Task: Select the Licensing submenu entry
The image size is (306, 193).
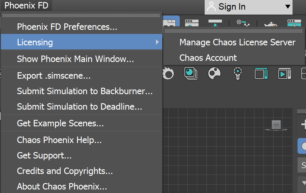Action: (82, 42)
